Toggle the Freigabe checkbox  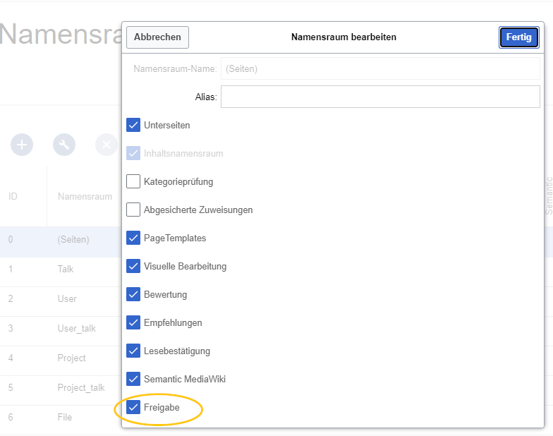[x=133, y=407]
